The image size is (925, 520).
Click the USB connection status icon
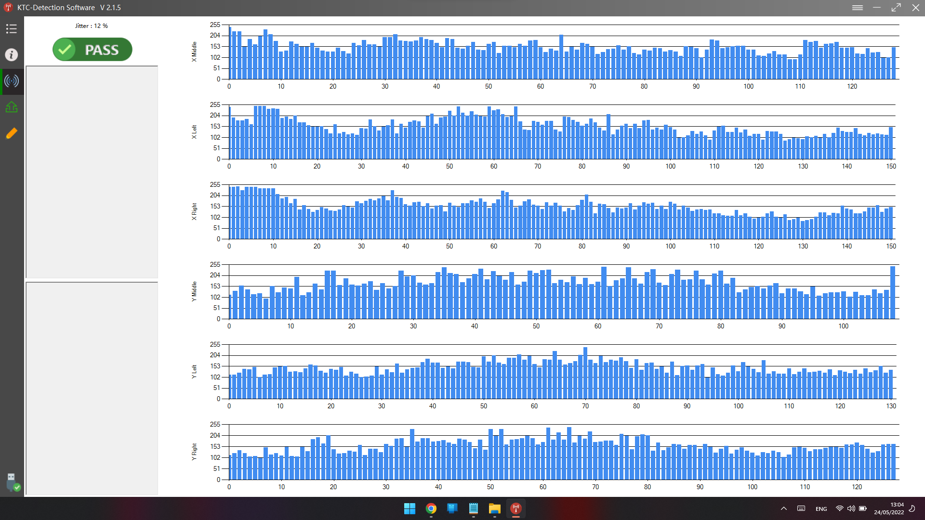pos(13,481)
